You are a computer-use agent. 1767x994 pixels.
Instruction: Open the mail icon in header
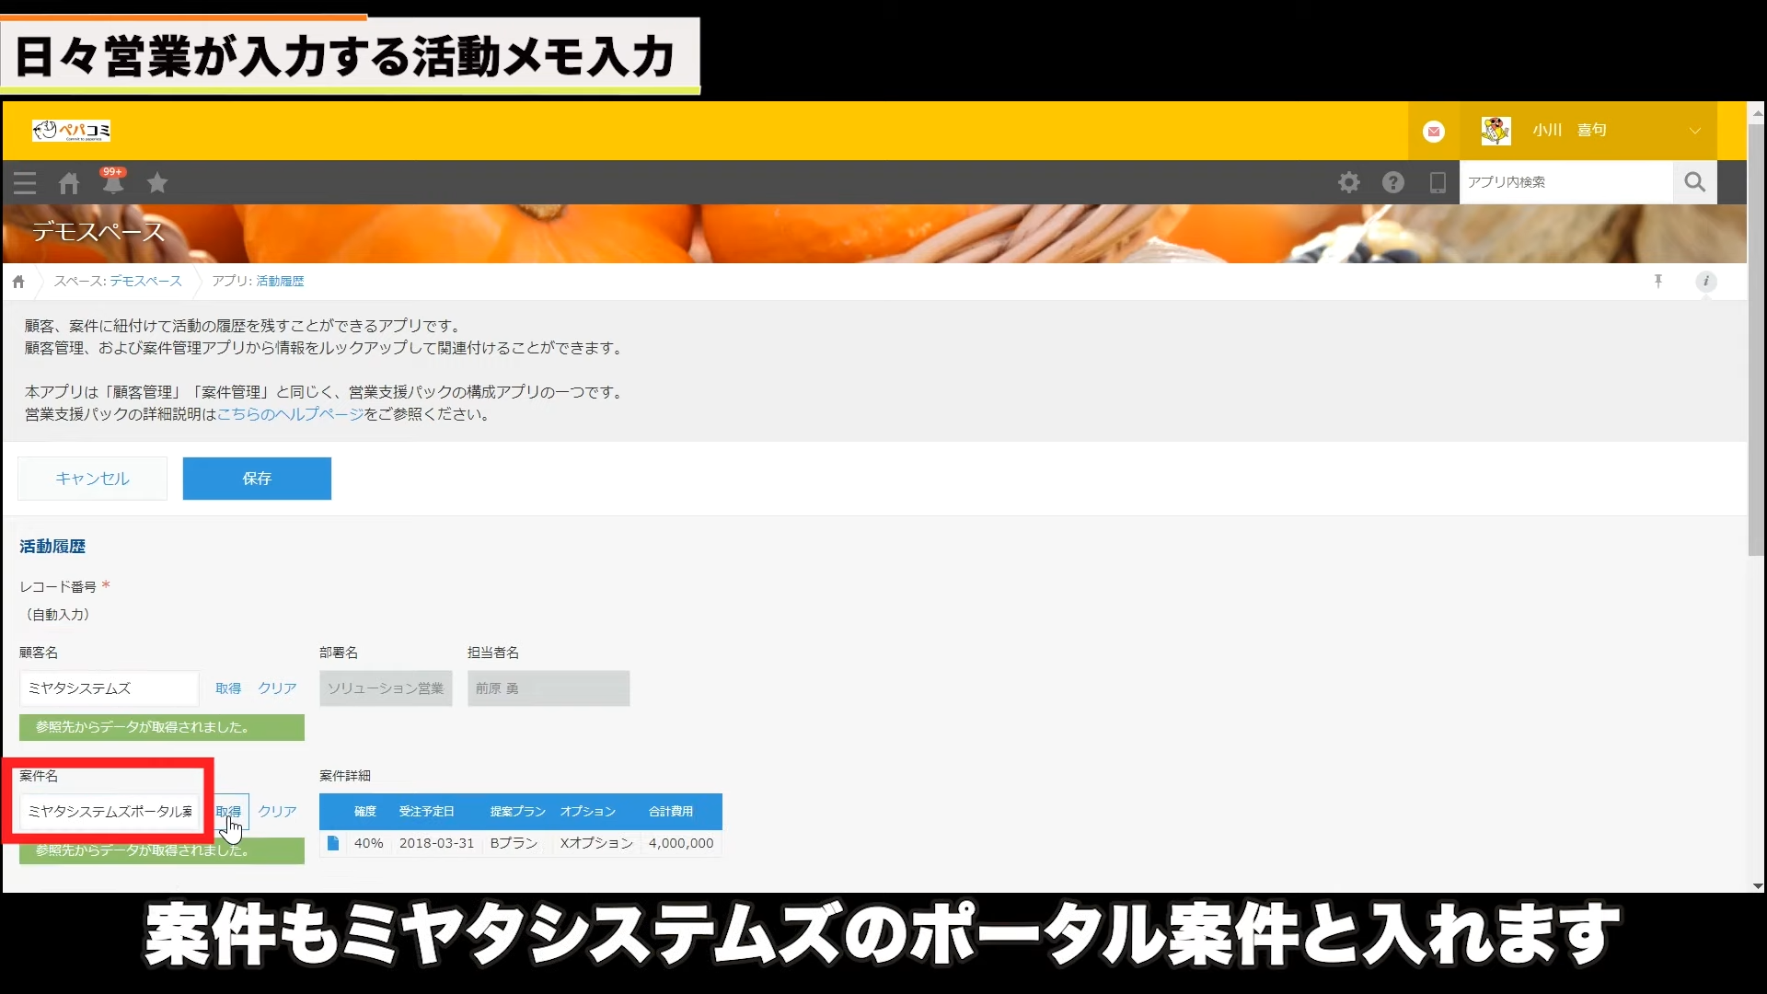[1433, 132]
